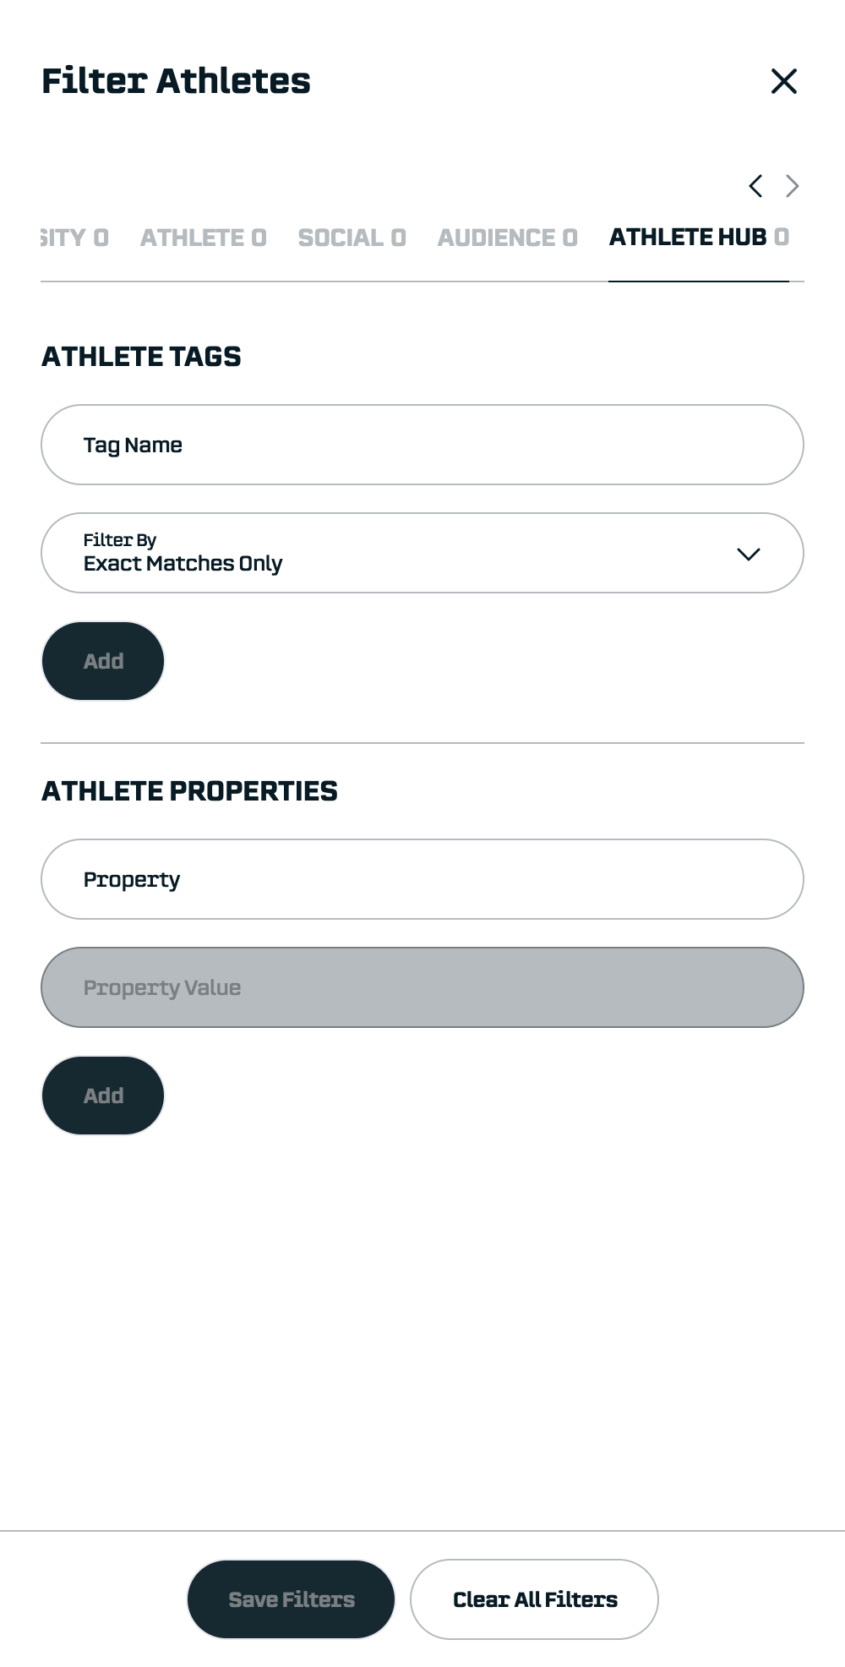Screen dimensions: 845x1667
Task: Click the Athlete Properties section heading
Action: pyautogui.click(x=189, y=791)
